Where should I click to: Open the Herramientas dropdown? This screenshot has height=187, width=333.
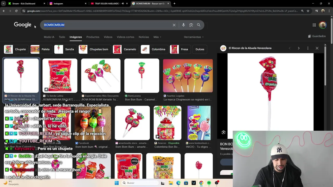[194, 37]
